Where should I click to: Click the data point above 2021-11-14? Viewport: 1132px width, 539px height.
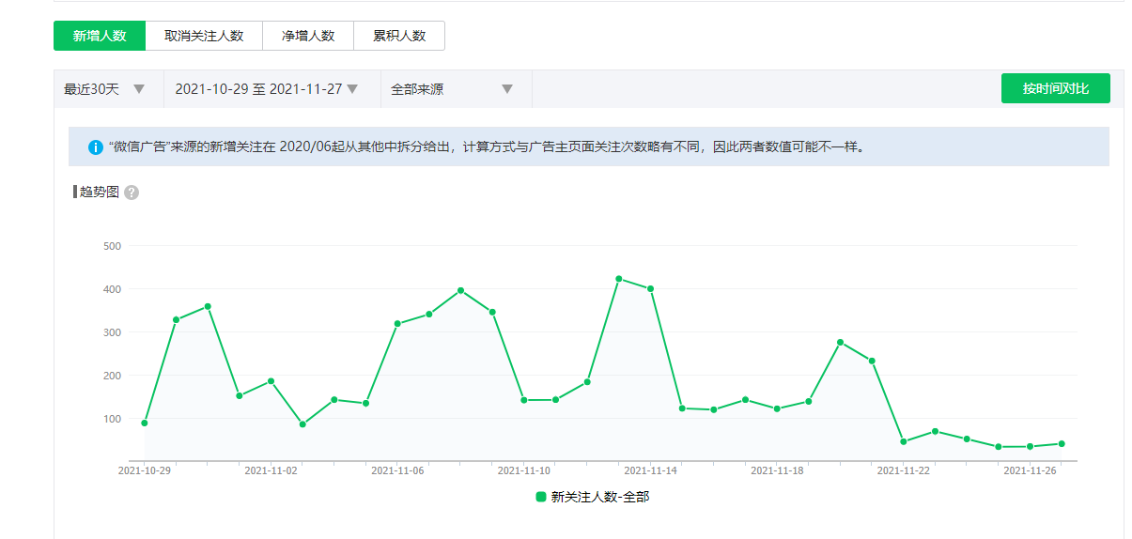pos(650,289)
